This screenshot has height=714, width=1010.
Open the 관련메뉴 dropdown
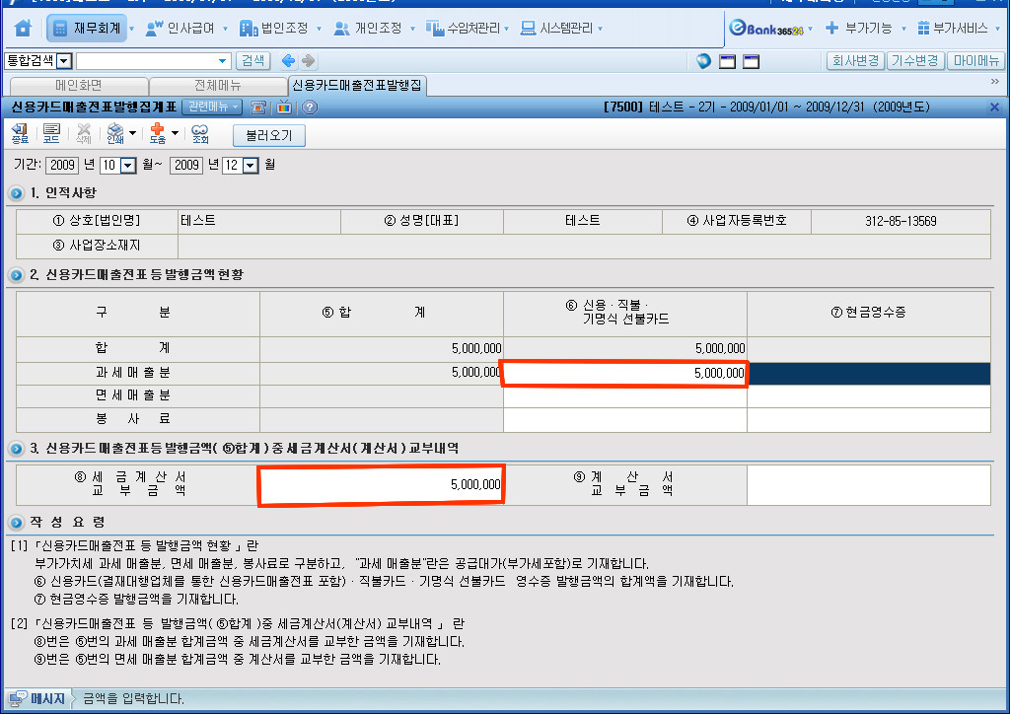pos(212,107)
